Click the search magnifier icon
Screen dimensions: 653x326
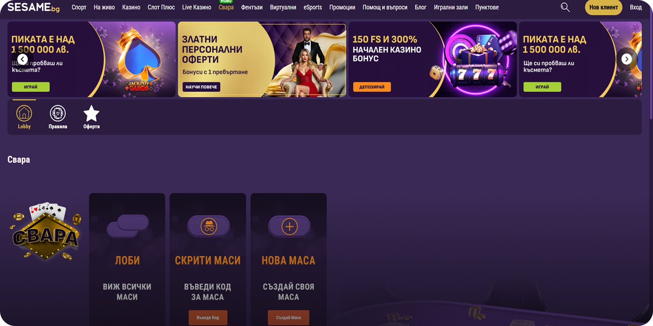[565, 7]
